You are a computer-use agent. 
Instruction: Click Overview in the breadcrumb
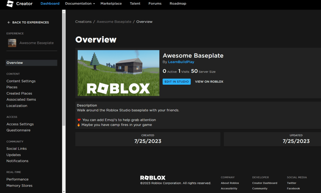point(144,22)
